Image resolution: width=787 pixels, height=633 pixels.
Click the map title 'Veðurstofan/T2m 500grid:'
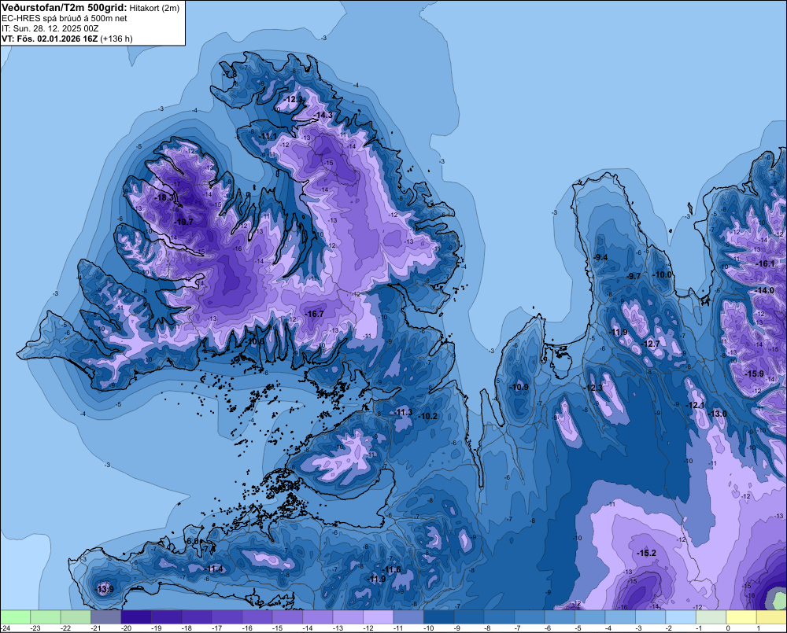65,8
